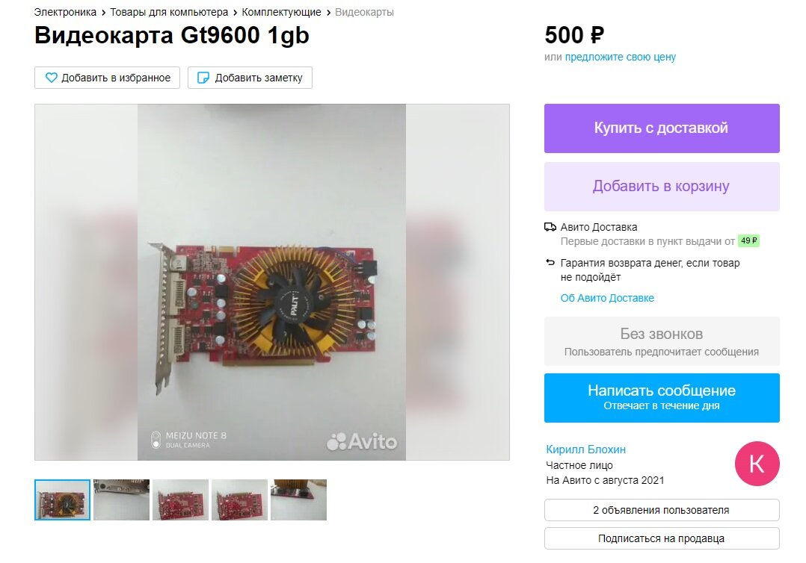This screenshot has width=806, height=563.
Task: Click Подписаться на продавца button
Action: [662, 538]
